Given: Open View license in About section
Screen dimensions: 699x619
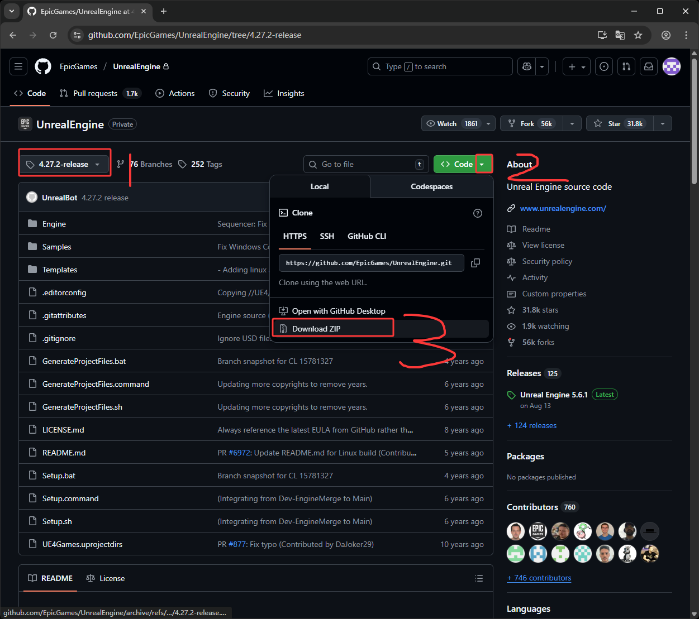Looking at the screenshot, I should tap(543, 245).
